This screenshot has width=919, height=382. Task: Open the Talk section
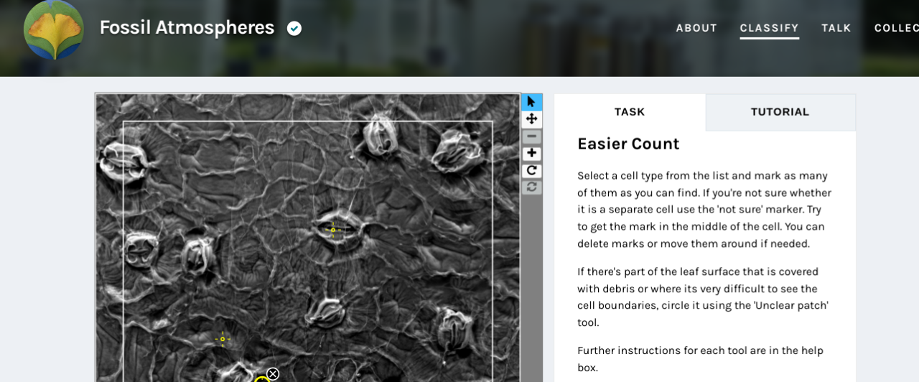(836, 28)
